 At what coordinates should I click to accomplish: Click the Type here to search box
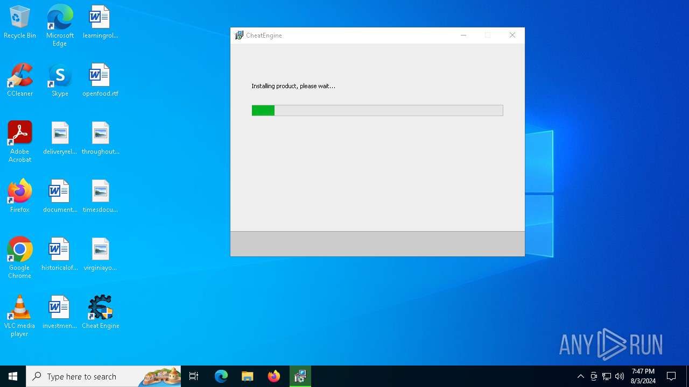[x=103, y=376]
